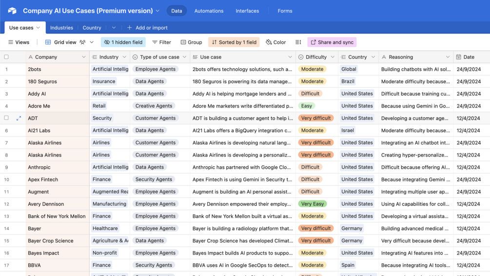Click the Israel country tag
490x276 pixels.
click(x=348, y=130)
